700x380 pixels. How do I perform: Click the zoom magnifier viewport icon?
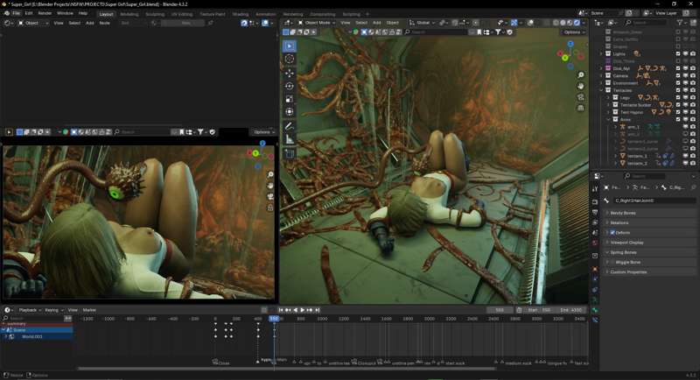(581, 75)
